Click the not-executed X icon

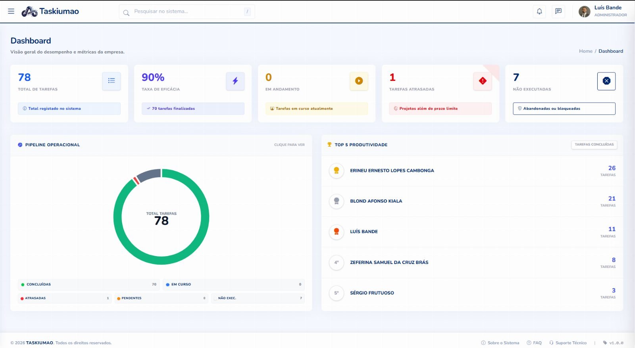pyautogui.click(x=606, y=81)
